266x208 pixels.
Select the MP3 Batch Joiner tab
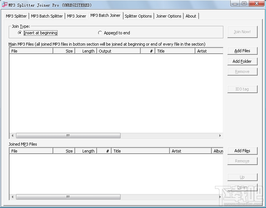[105, 15]
